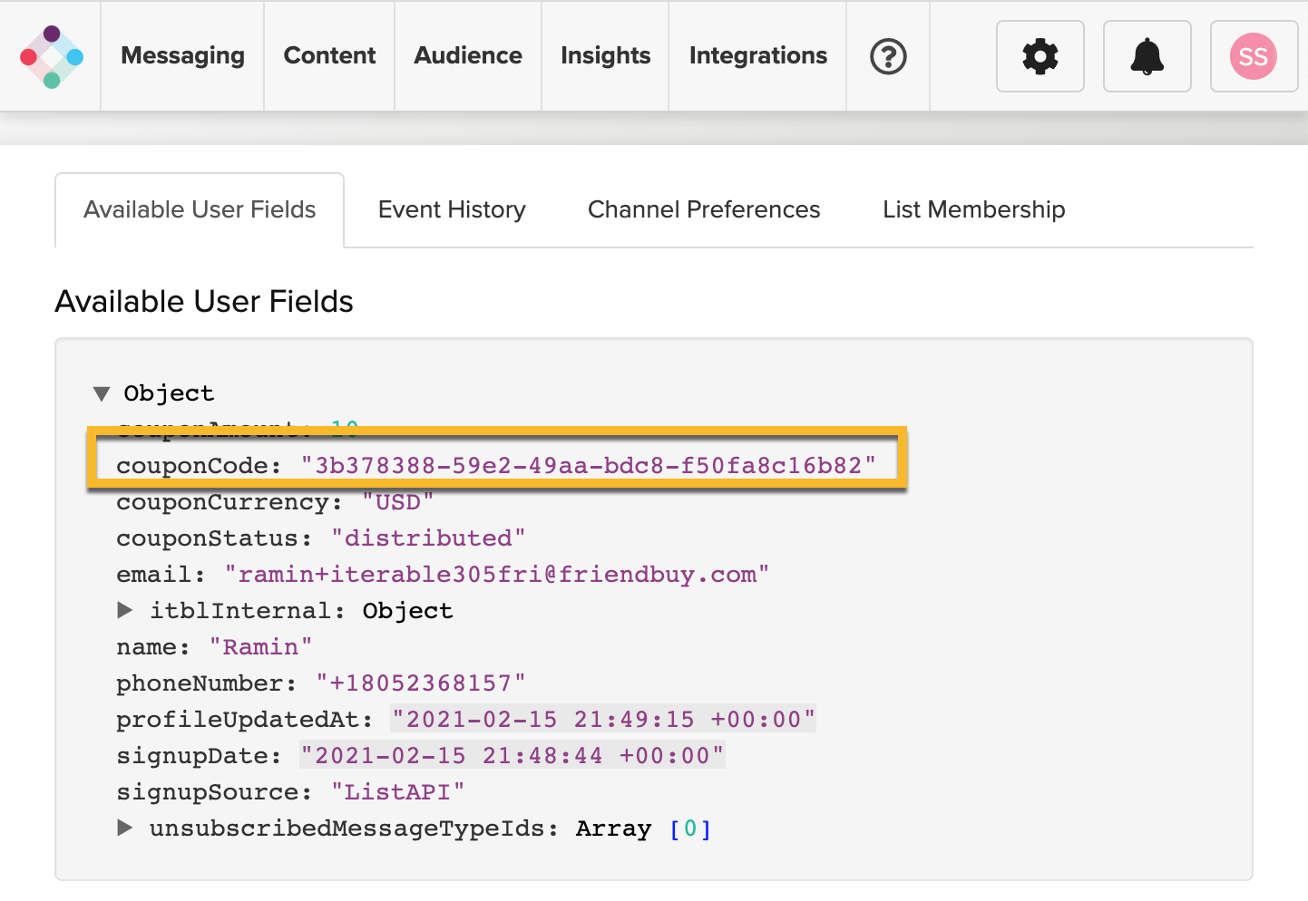Switch to List Membership tab
1308x901 pixels.
click(x=973, y=209)
